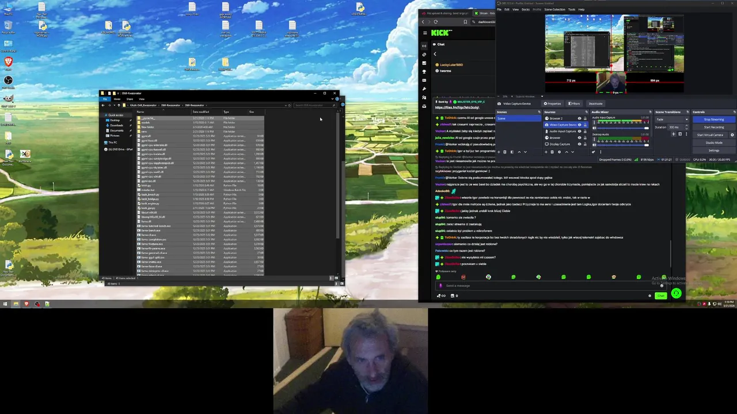Open transition three-dot properties menu
Viewport: 737px width, 414px height.
(x=686, y=134)
